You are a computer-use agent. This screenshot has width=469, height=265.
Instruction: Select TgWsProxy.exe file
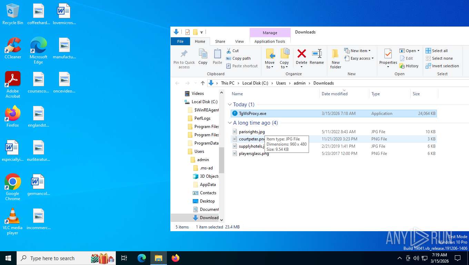point(333,114)
